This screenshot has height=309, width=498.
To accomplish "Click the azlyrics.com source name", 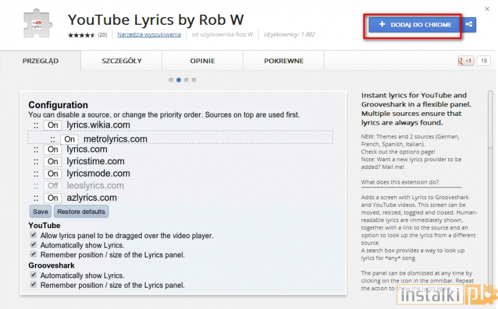I will [x=92, y=197].
